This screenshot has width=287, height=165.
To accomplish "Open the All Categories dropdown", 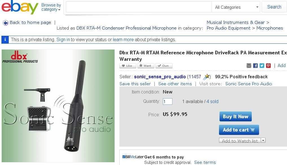I will tap(236, 7).
